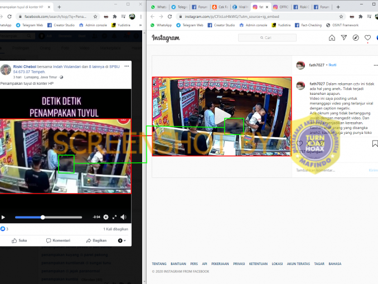This screenshot has width=378, height=284.
Task: Click Komentari button on Facebook post
Action: [58, 240]
